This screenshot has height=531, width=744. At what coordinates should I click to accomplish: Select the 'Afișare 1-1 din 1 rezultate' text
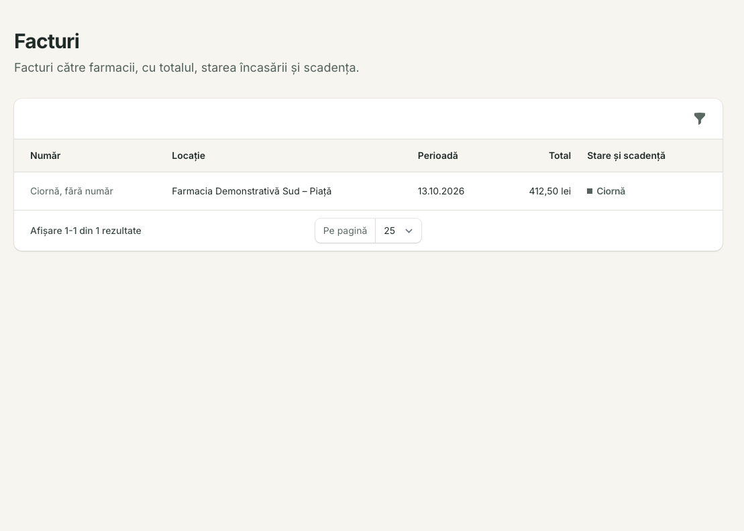click(x=86, y=231)
